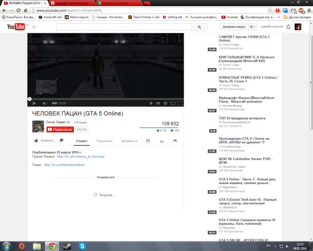Open player quality settings gear
The height and width of the screenshot is (251, 313).
pyautogui.click(x=165, y=104)
